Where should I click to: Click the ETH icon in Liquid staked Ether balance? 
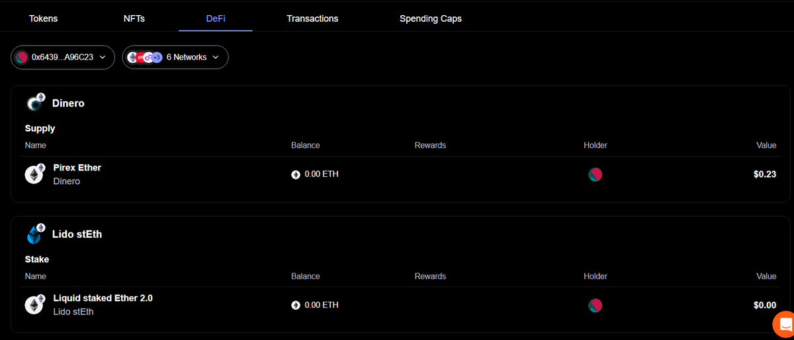coord(296,306)
